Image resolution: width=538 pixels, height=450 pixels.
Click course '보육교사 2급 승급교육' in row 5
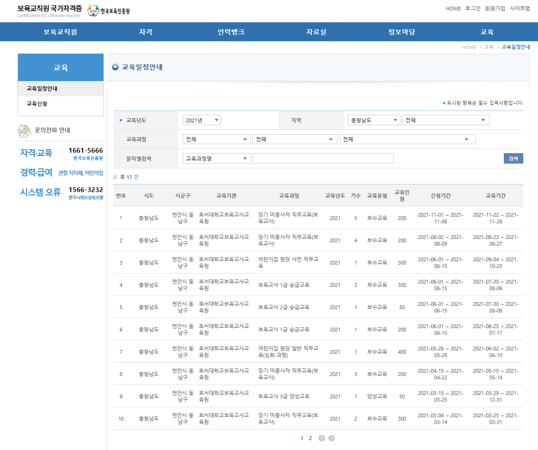[x=284, y=307]
